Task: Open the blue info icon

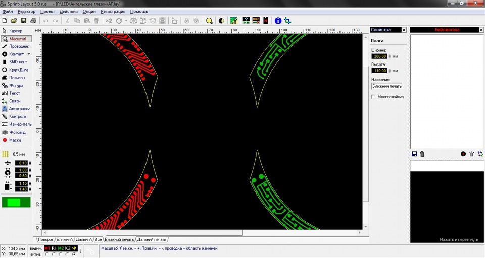Action: [278, 21]
